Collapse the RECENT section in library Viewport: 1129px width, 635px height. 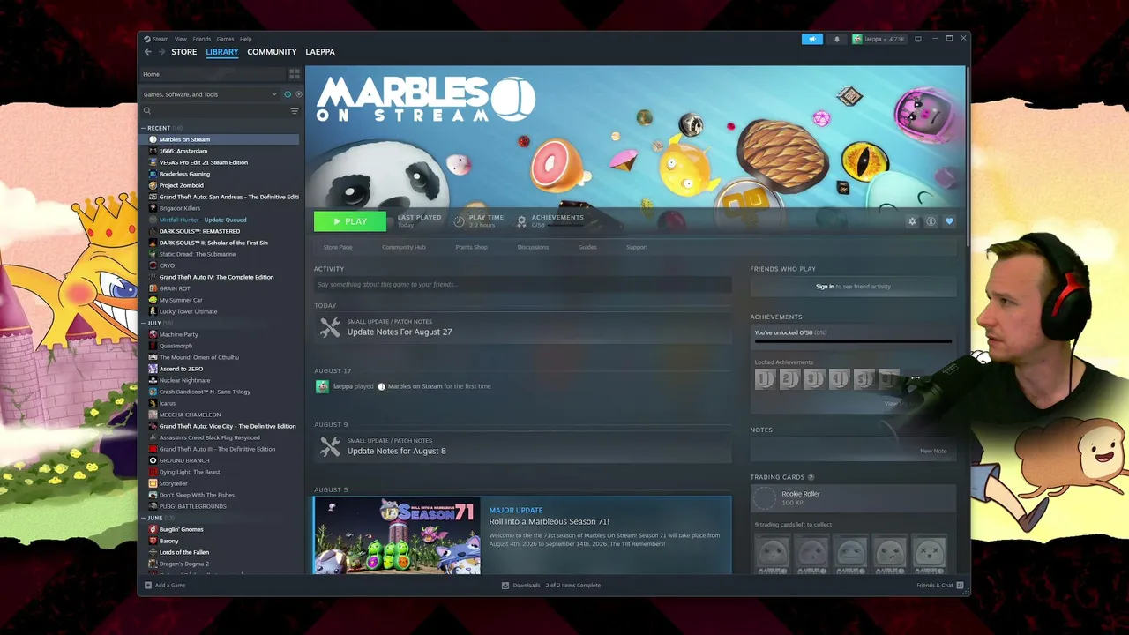144,128
